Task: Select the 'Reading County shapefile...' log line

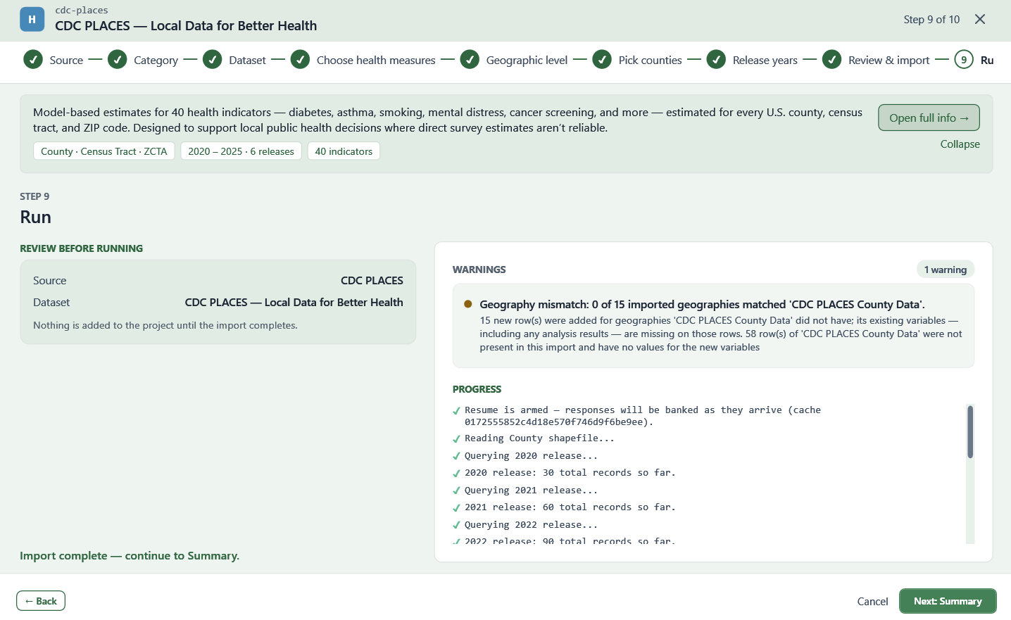Action: 539,438
